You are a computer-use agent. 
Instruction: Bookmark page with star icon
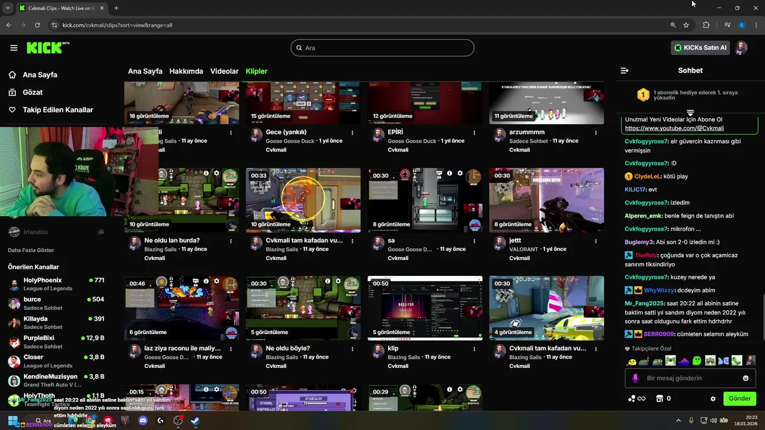[x=686, y=25]
